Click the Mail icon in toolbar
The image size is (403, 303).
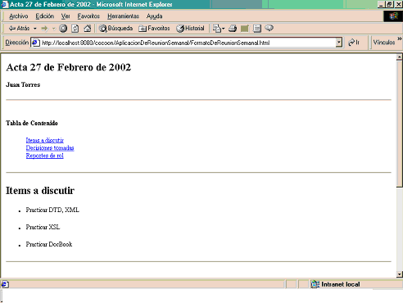click(x=219, y=29)
